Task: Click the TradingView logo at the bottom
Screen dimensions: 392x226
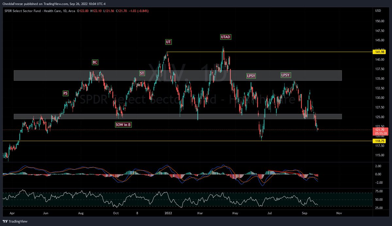Action: 16,221
